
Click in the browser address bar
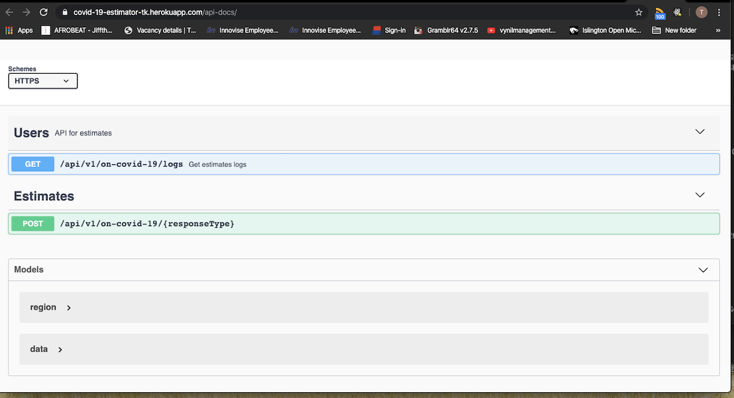[x=258, y=11]
